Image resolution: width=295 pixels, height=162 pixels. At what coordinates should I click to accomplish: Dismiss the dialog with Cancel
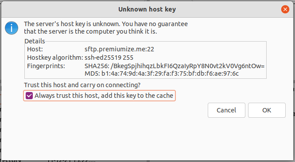tap(226, 110)
